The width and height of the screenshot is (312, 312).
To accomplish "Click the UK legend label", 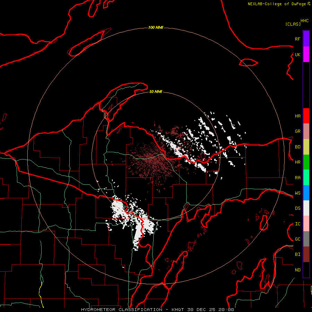I will coord(297,54).
